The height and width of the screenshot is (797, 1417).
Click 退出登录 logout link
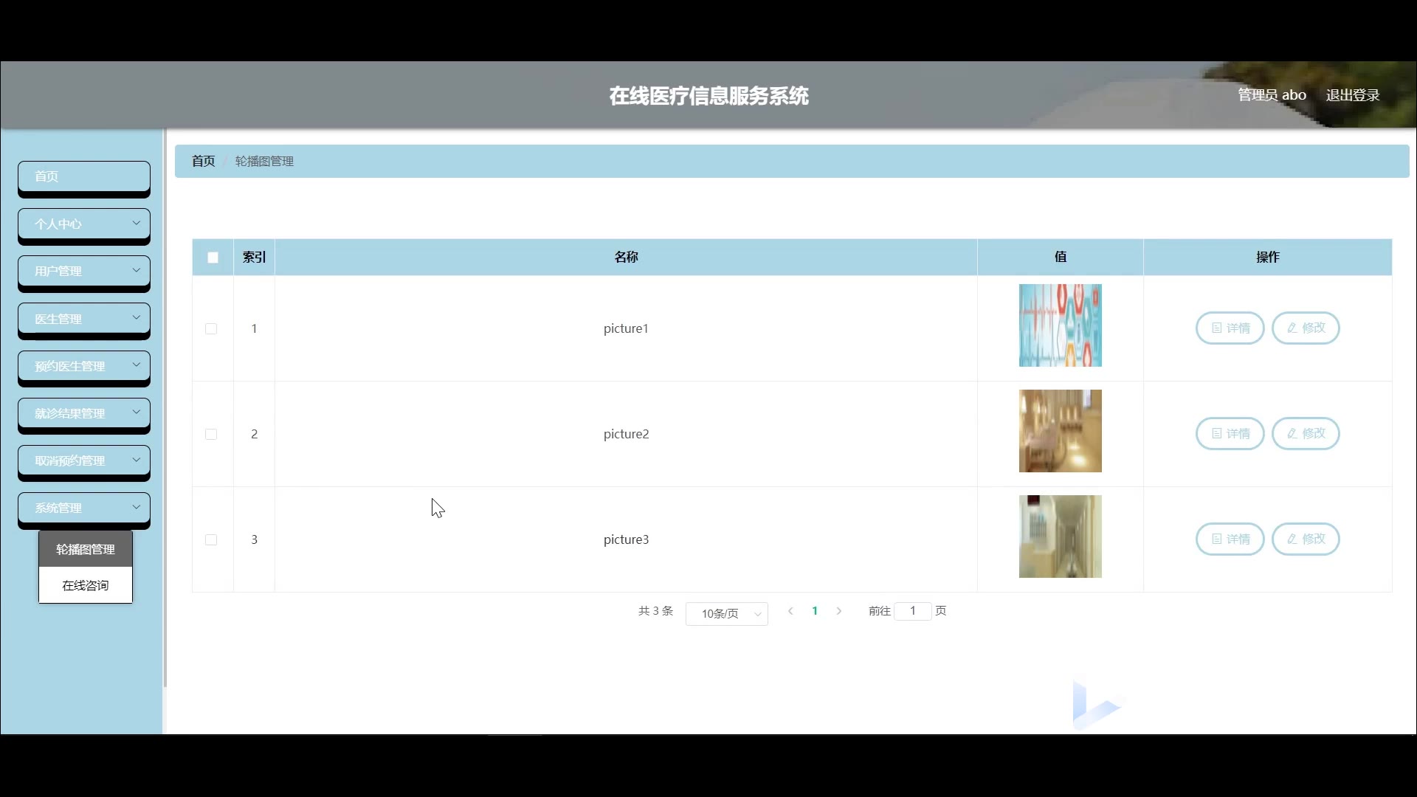(x=1352, y=95)
